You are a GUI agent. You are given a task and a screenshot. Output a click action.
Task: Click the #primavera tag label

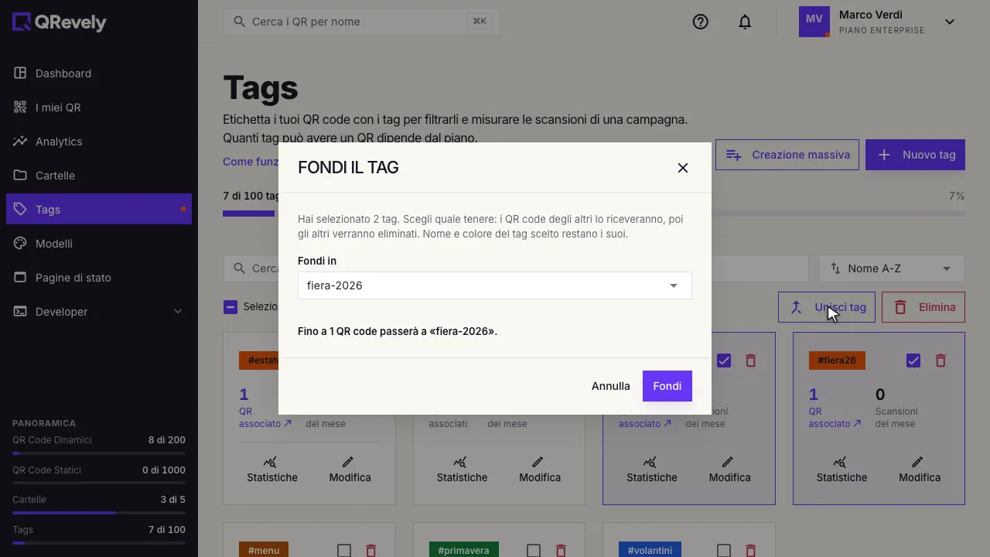[x=464, y=551]
